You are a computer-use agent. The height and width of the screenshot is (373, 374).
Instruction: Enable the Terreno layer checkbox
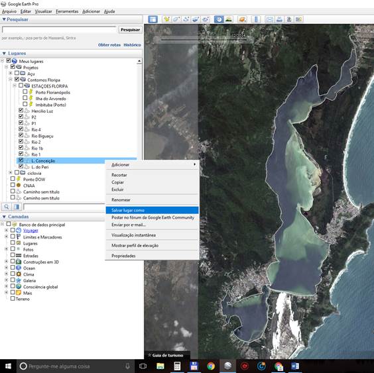pyautogui.click(x=13, y=298)
